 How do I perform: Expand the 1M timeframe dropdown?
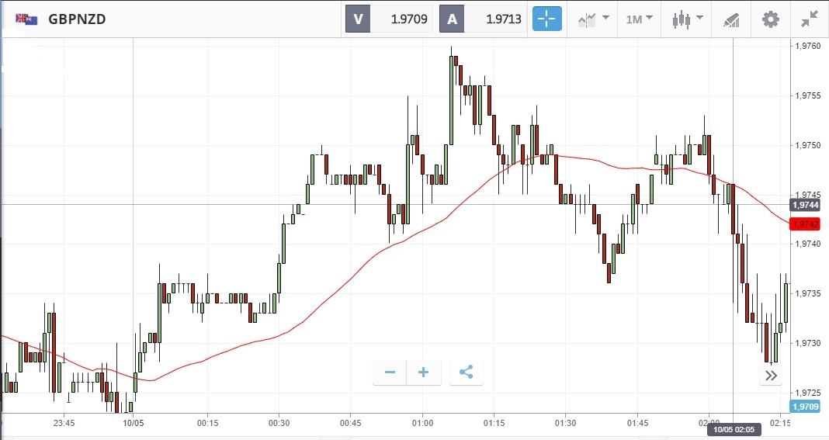click(639, 19)
